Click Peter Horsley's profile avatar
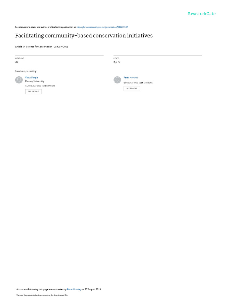The height and width of the screenshot is (302, 227). pyautogui.click(x=117, y=80)
